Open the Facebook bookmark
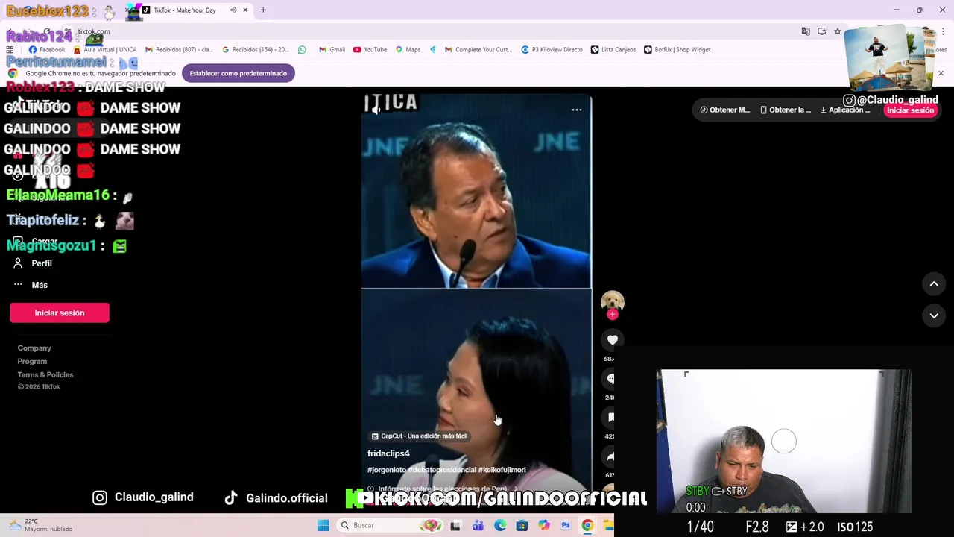Image resolution: width=954 pixels, height=537 pixels. point(46,50)
